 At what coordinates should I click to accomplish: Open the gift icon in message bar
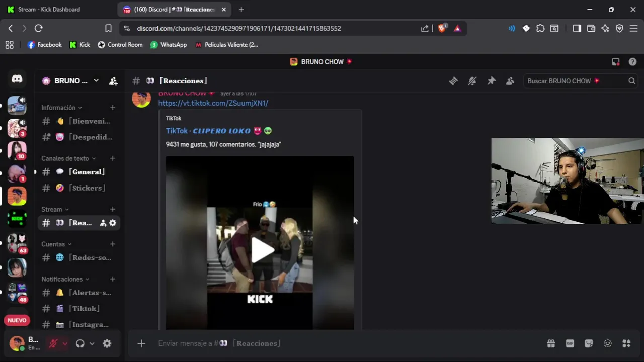pyautogui.click(x=551, y=343)
